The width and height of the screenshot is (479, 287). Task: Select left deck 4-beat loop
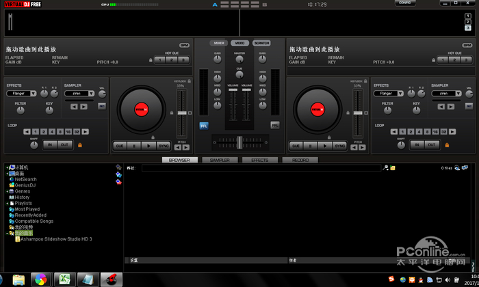[52, 132]
